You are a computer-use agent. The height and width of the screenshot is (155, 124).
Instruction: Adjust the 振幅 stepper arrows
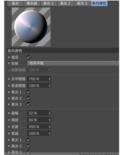49,113
